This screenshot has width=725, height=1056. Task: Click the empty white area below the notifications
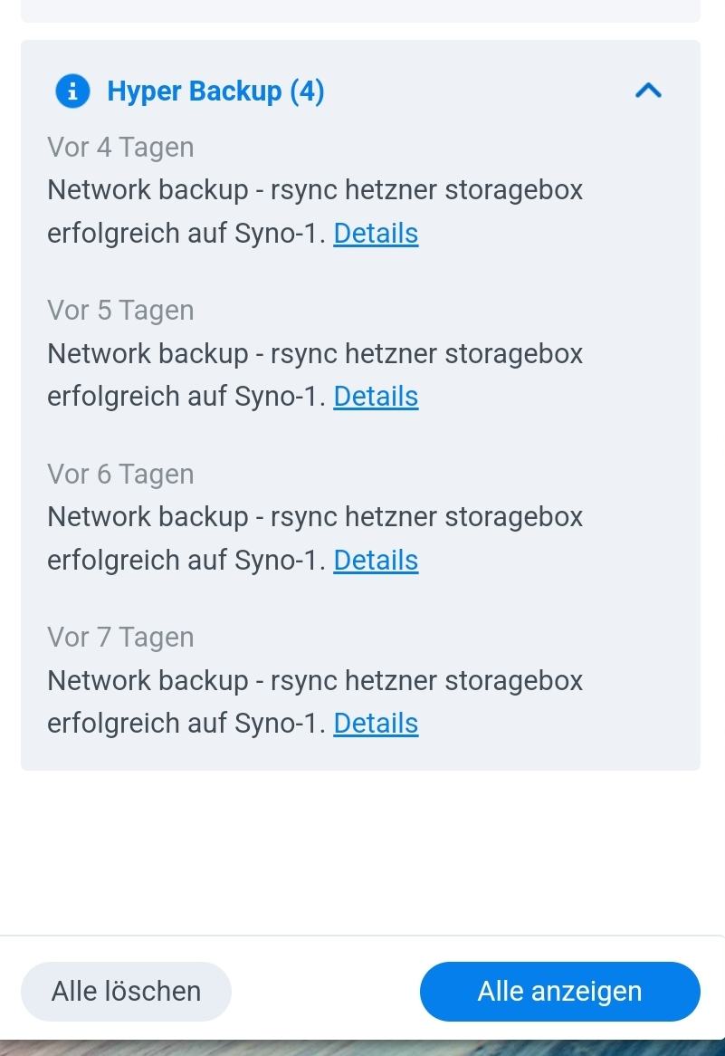coord(362,851)
